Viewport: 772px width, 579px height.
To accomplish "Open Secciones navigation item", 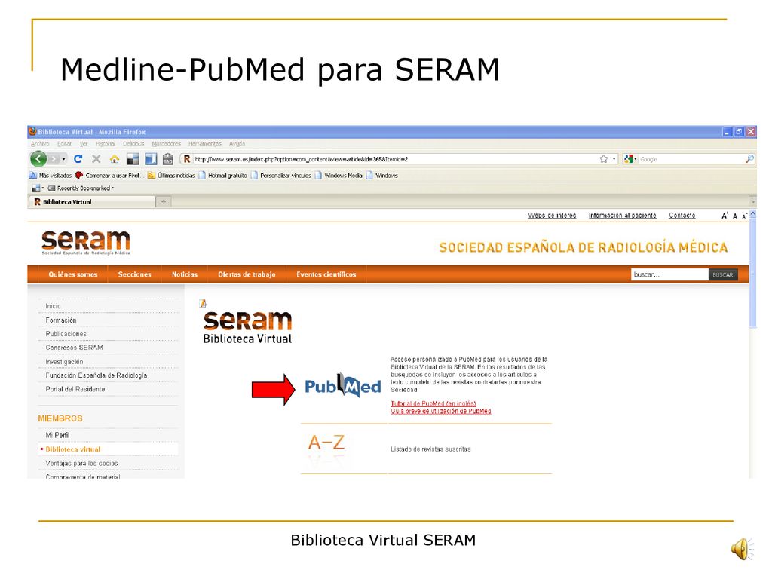I will (134, 274).
